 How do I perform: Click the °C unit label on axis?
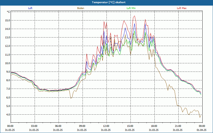9,12
